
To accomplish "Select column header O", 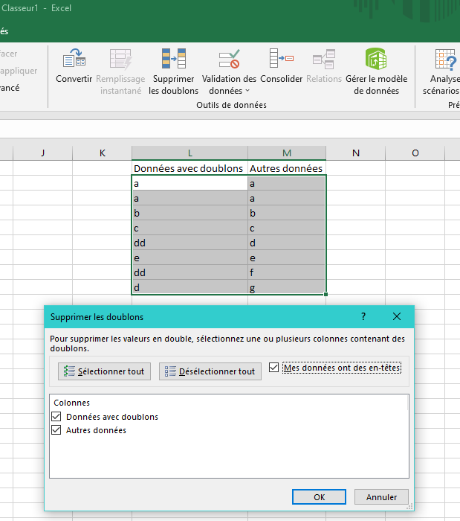I will pyautogui.click(x=415, y=153).
